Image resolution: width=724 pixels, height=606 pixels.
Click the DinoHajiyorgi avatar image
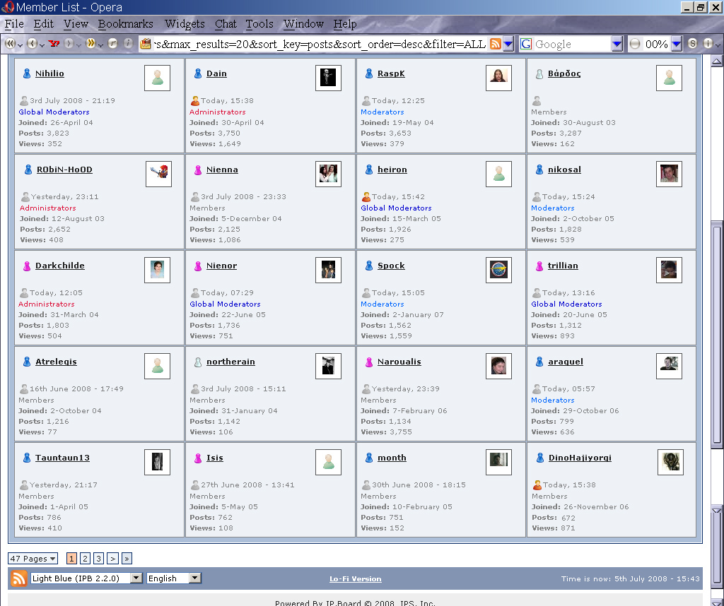(670, 462)
